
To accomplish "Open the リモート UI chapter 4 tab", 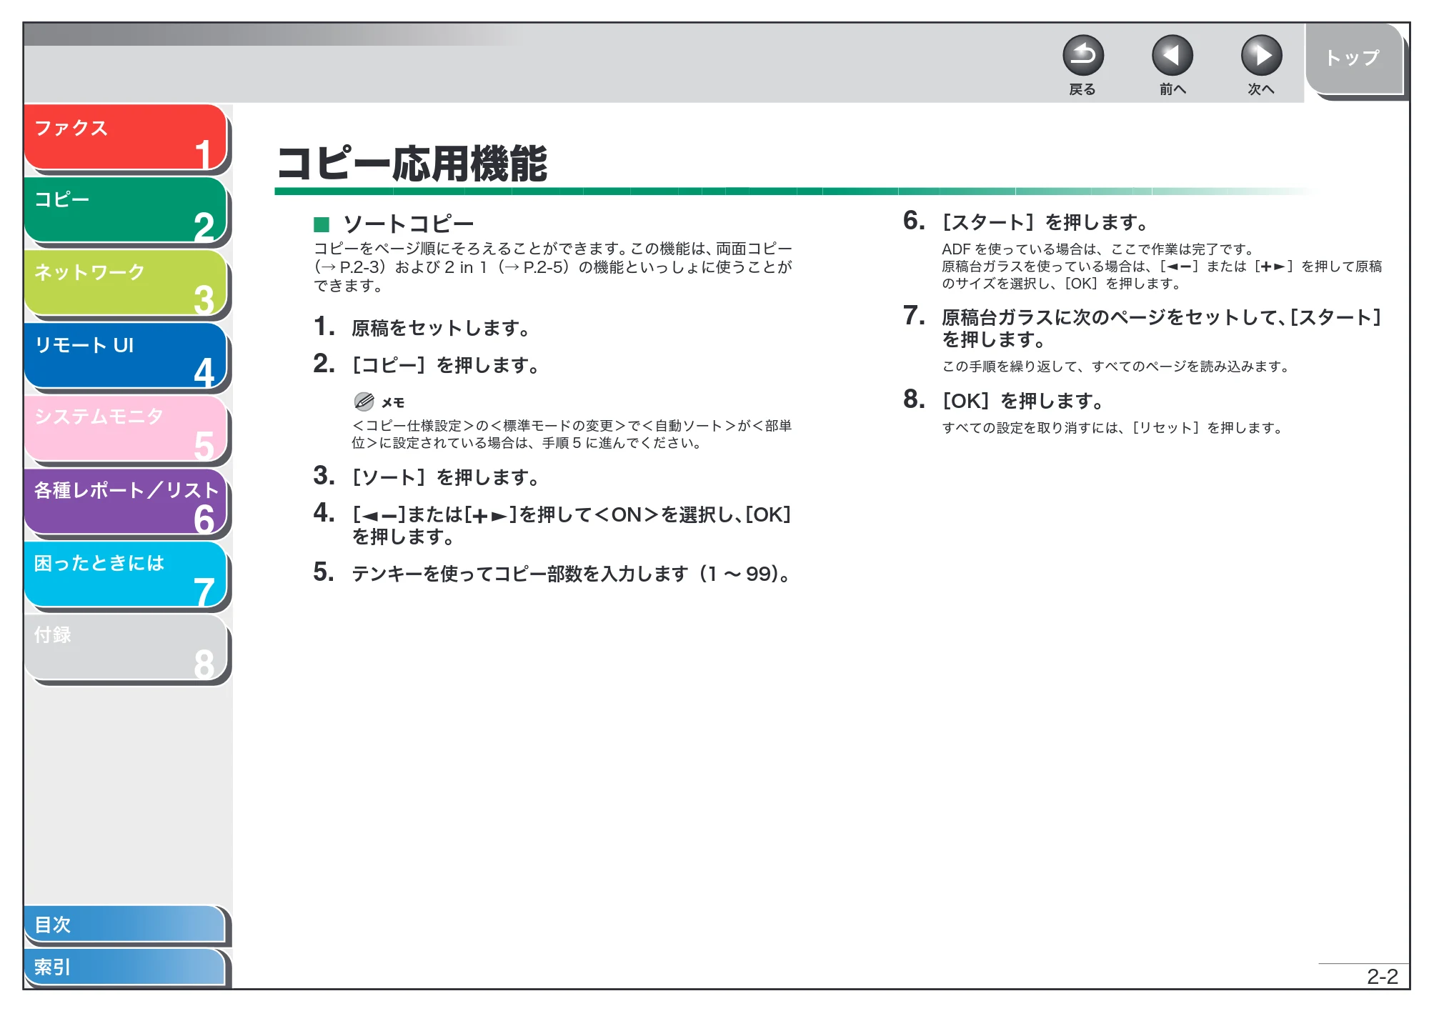I will pyautogui.click(x=126, y=356).
